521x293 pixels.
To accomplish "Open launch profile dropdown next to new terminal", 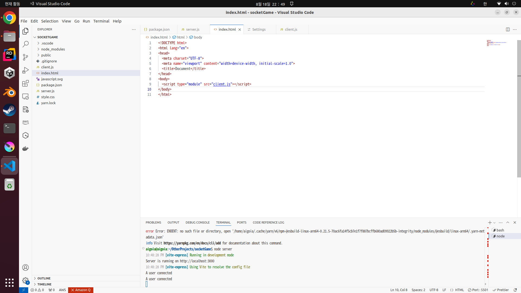I will coord(494,223).
